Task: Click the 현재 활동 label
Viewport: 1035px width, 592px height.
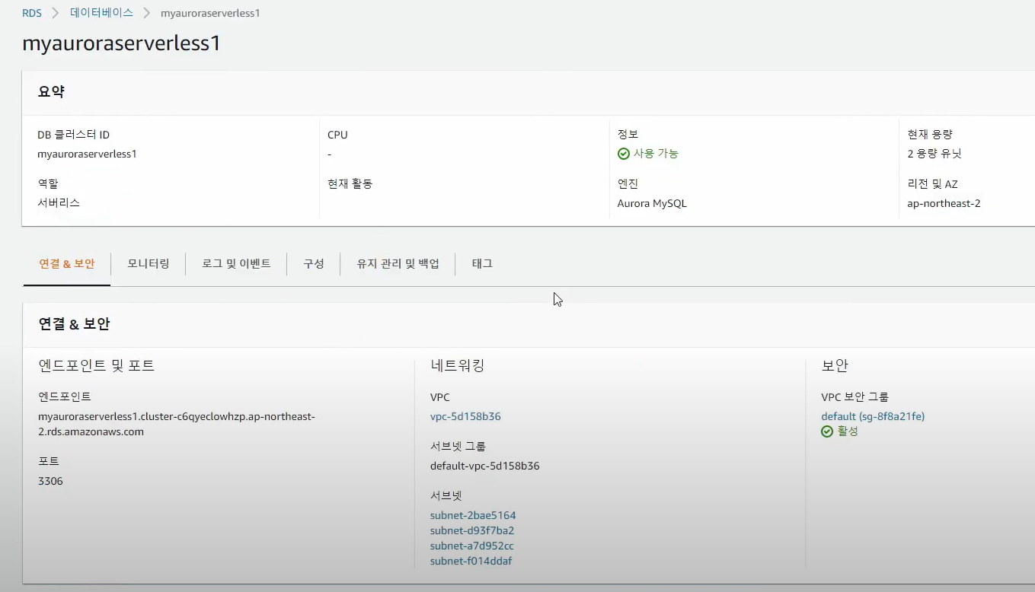Action: [x=350, y=184]
